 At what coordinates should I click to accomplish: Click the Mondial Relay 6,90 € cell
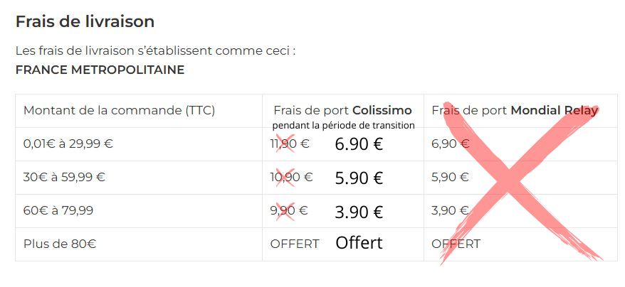coord(450,143)
